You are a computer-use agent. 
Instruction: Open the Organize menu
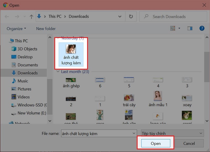coord(16,29)
